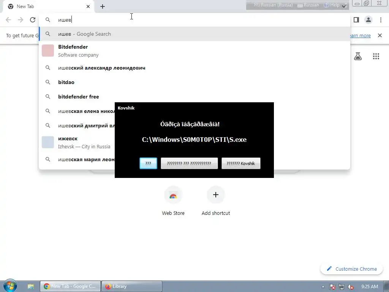
Task: Open Chrome three-dot menu
Action: [x=381, y=20]
